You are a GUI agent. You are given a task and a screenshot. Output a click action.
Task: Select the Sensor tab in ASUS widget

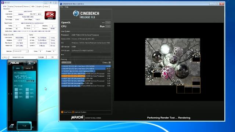tap(28, 68)
